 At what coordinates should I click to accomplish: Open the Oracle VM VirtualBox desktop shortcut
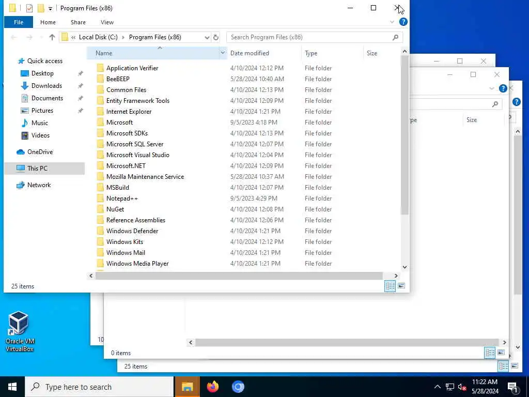pos(20,331)
